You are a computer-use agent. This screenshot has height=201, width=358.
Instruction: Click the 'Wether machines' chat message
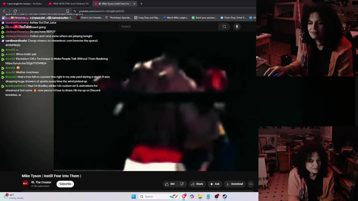(27, 72)
